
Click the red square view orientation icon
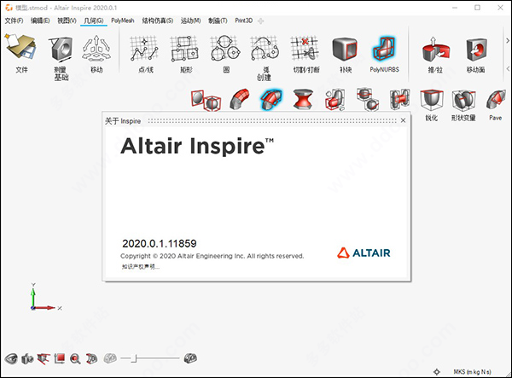click(60, 358)
